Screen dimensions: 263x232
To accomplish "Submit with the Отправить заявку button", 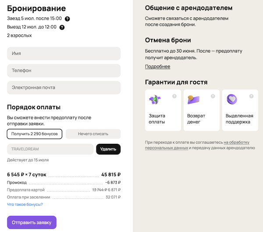I will click(32, 222).
